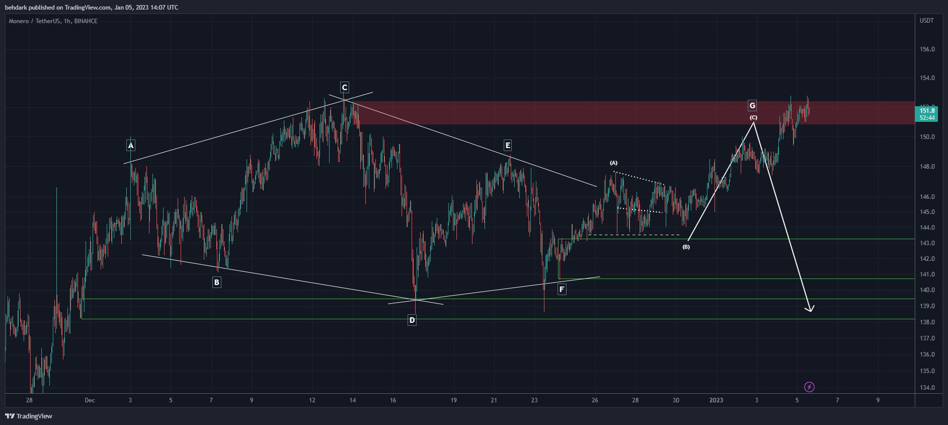Click the USDT currency label
Screen dimensions: 948x425
pyautogui.click(x=926, y=21)
